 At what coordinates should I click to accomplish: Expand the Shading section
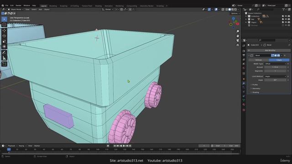click(255, 92)
